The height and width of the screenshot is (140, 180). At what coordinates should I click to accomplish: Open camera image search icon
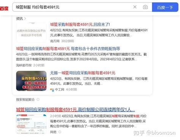pyautogui.click(x=145, y=7)
